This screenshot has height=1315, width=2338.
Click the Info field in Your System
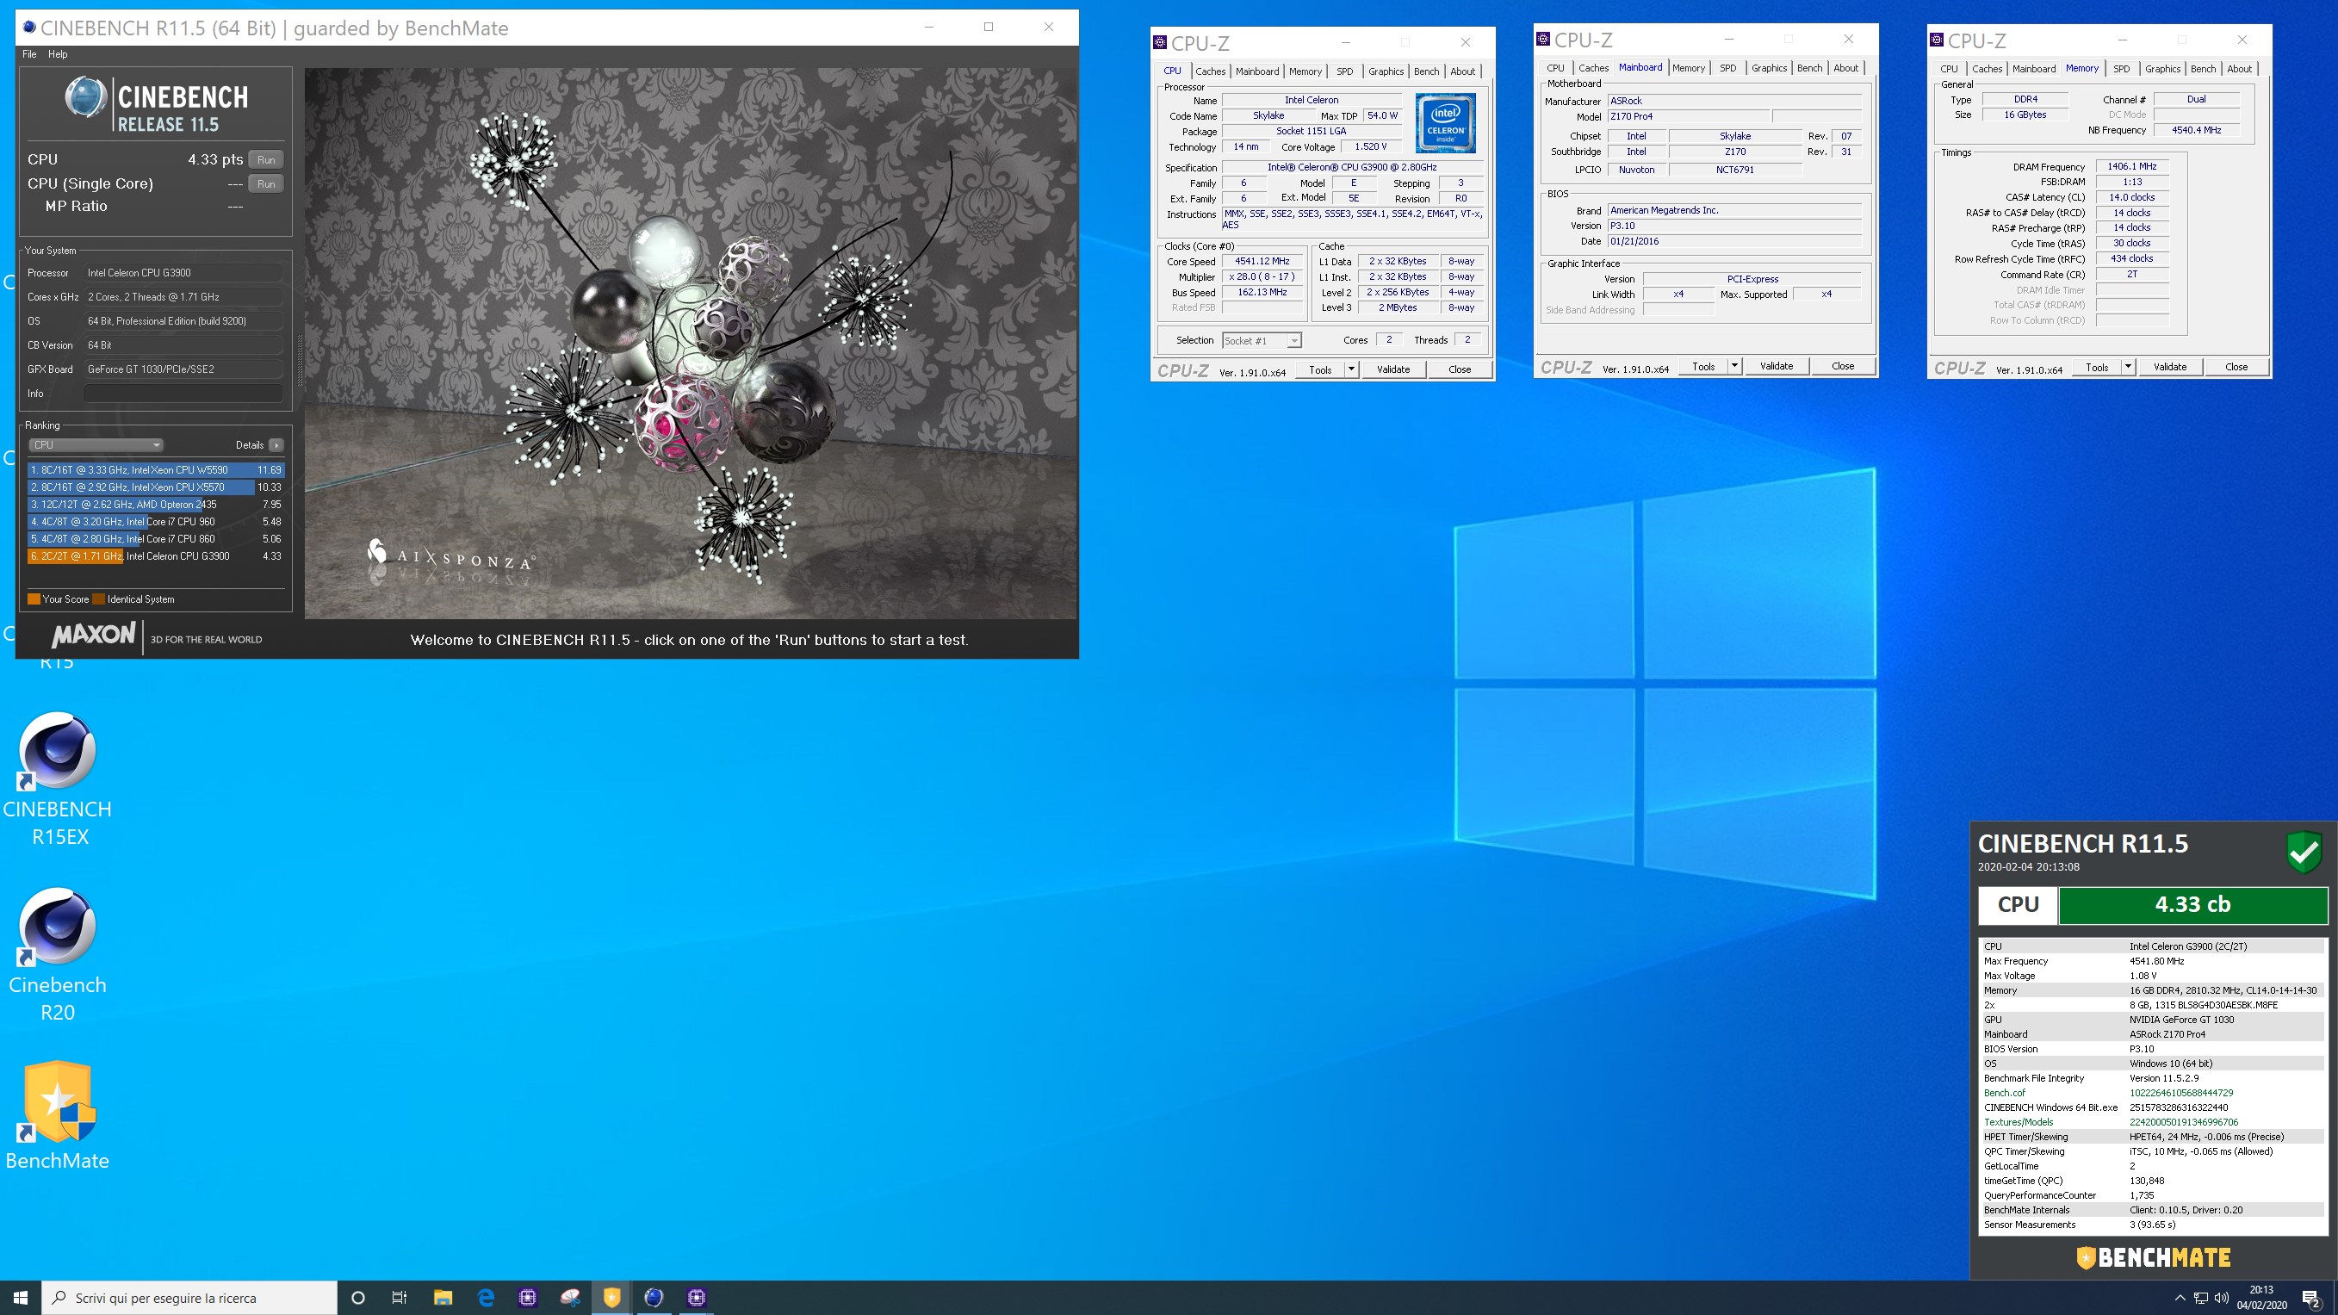[183, 393]
